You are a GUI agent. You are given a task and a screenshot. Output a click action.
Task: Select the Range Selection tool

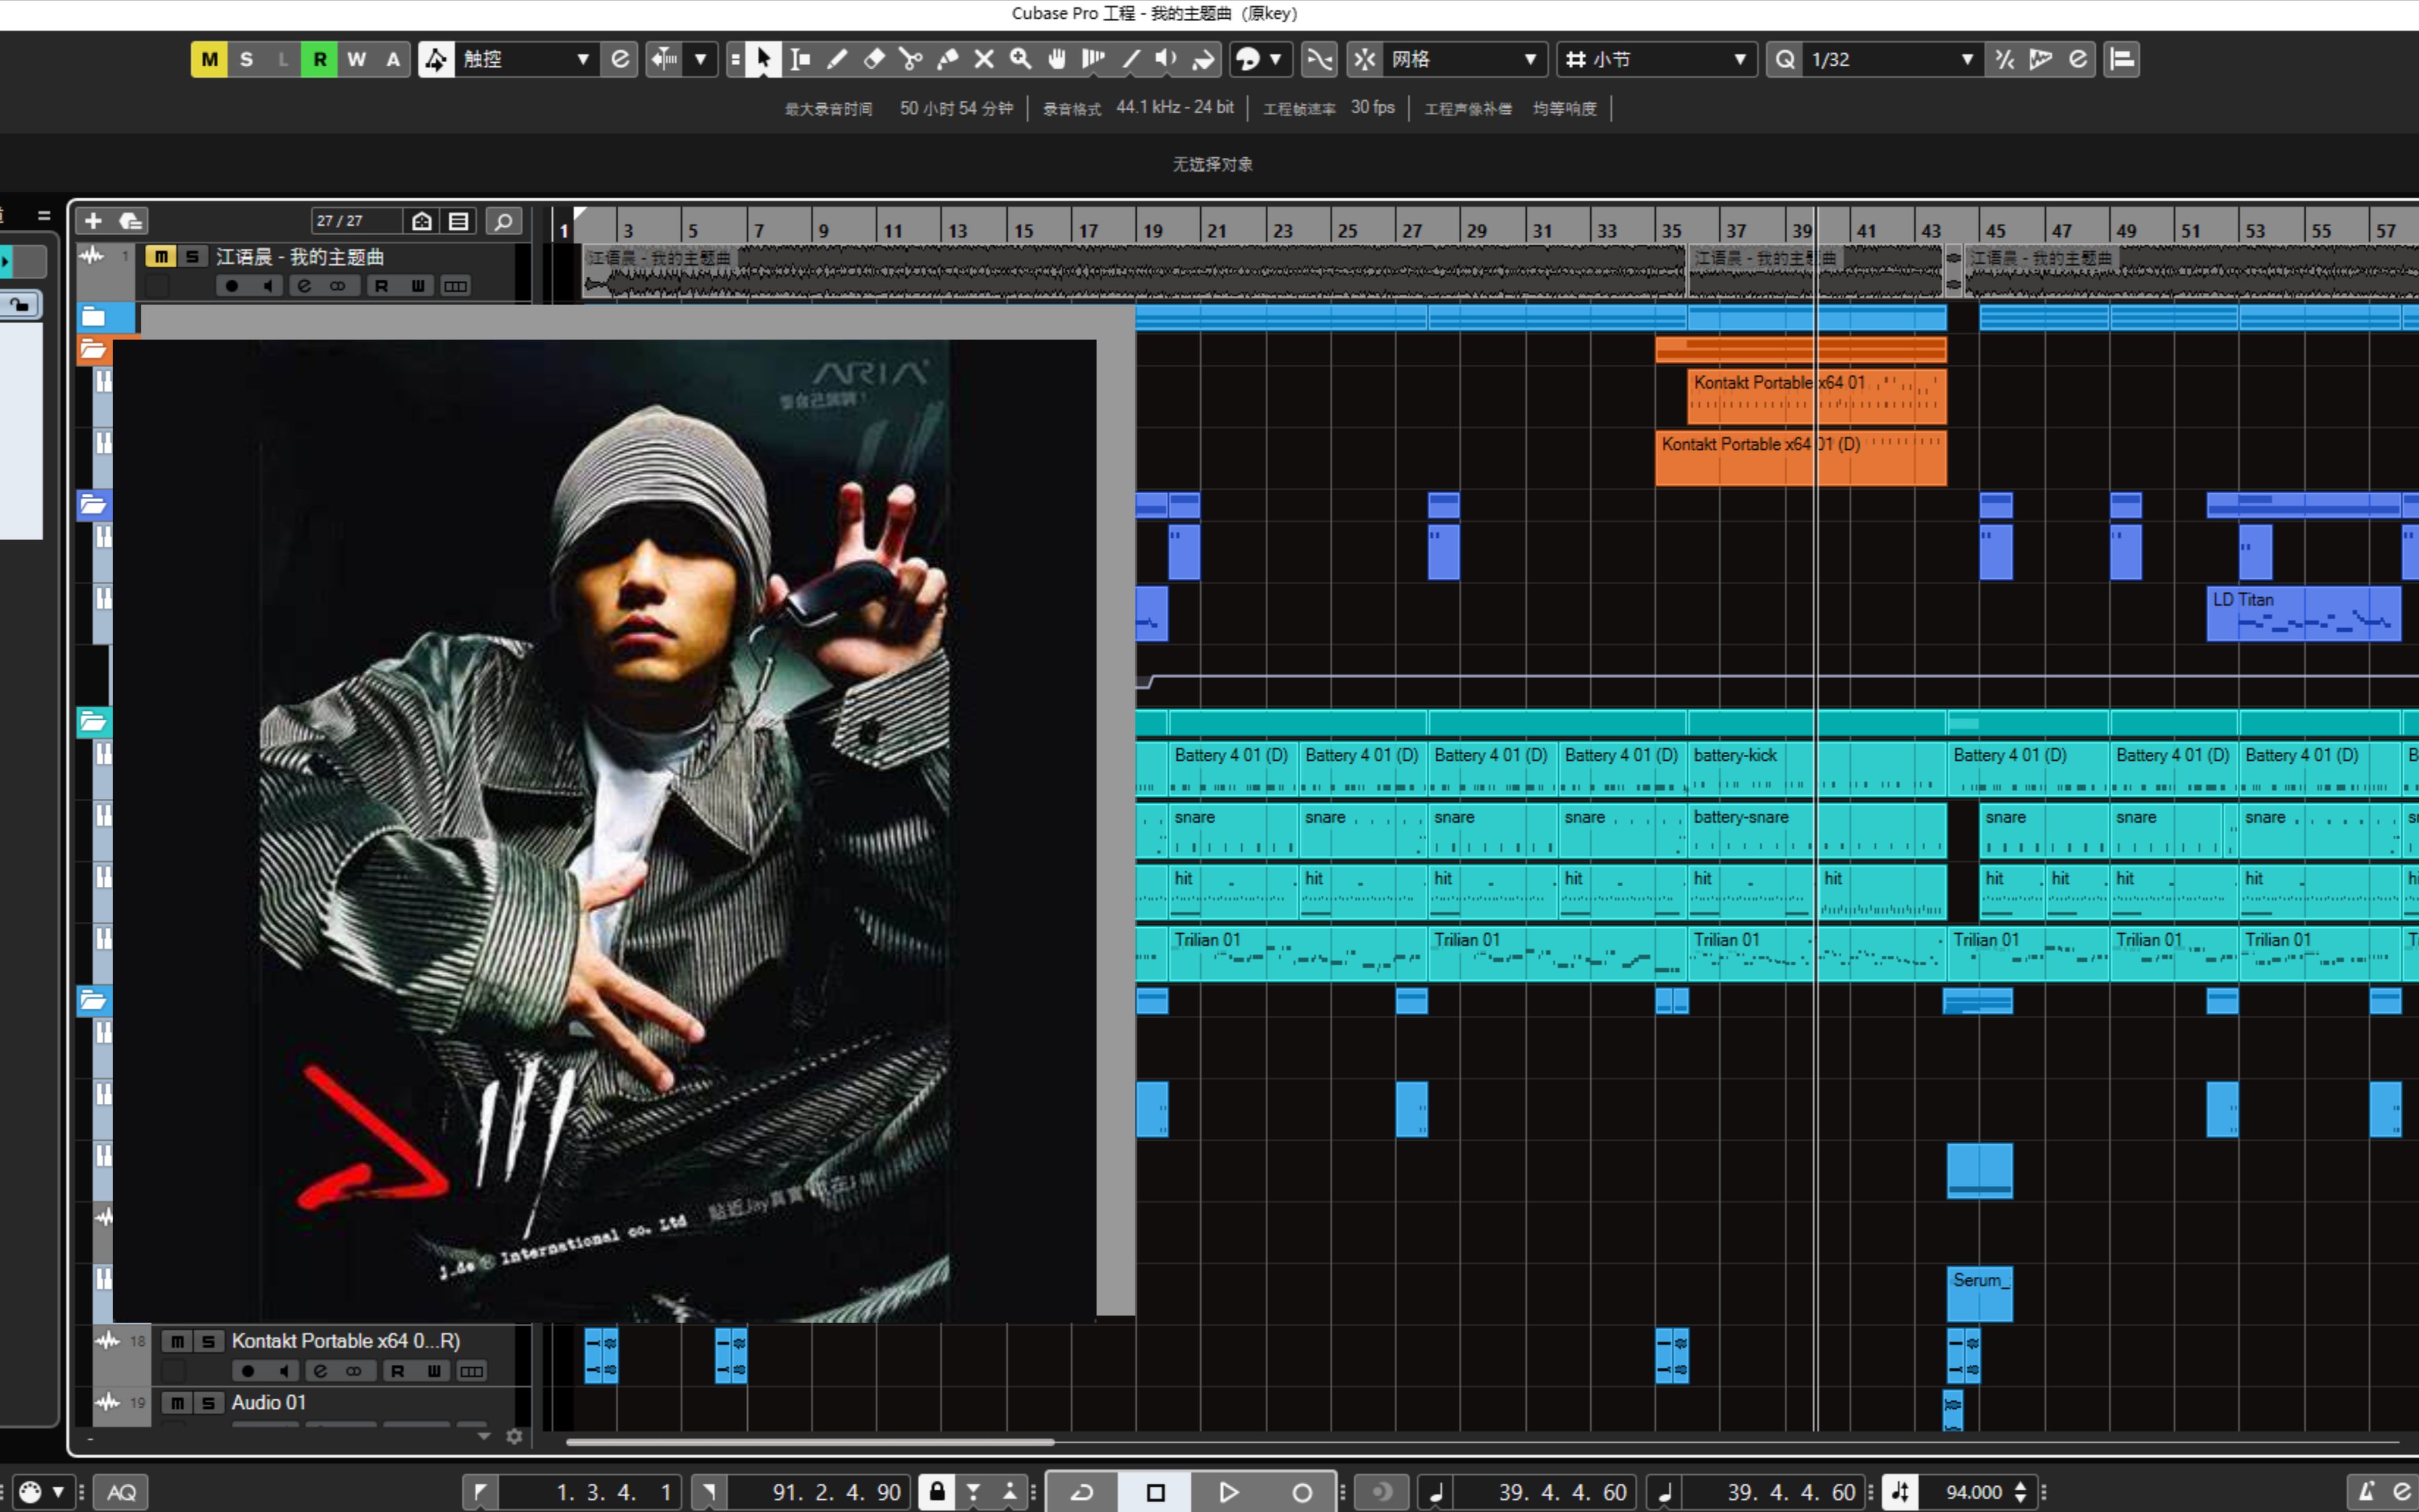pyautogui.click(x=800, y=59)
